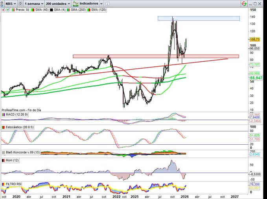Select the Precio label tab

(20, 9)
